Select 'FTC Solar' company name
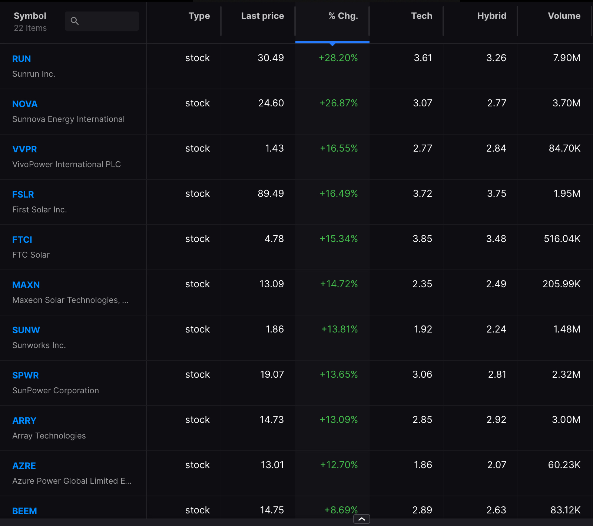This screenshot has height=526, width=593. pos(31,255)
